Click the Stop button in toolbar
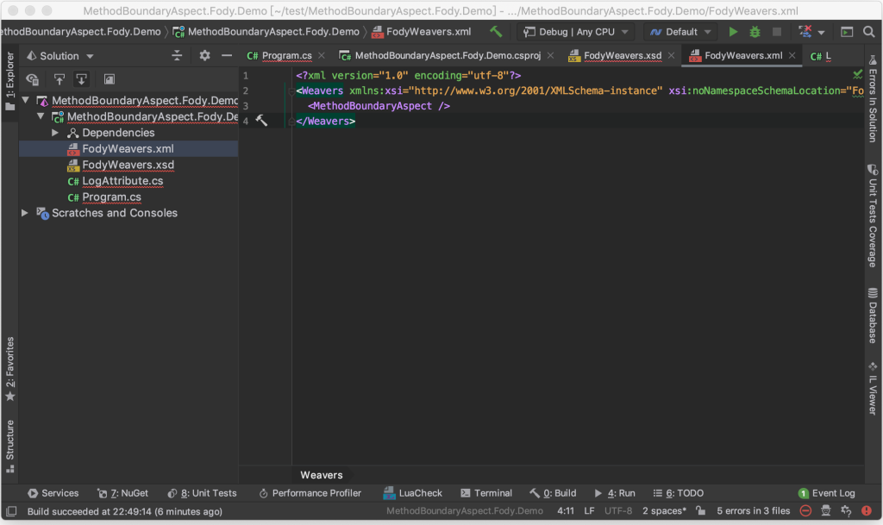 (x=777, y=32)
